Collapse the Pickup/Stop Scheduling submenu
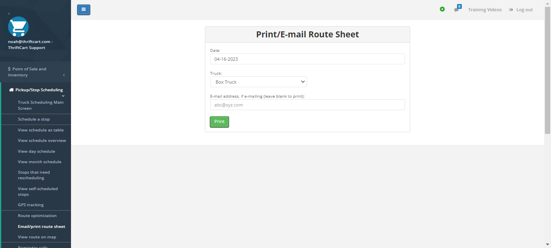The image size is (551, 248). click(63, 95)
